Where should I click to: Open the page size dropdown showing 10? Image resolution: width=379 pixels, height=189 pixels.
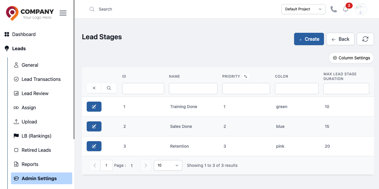pyautogui.click(x=168, y=165)
